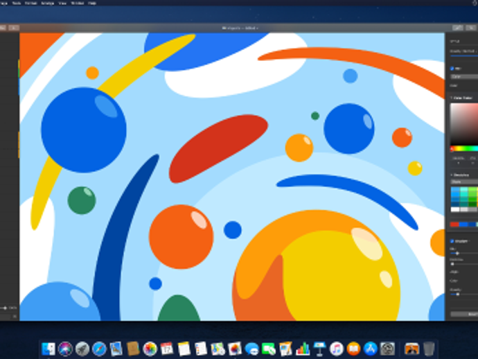Open iTunes music note icon in dock
Screen dimensions: 478x359
[x=337, y=349]
